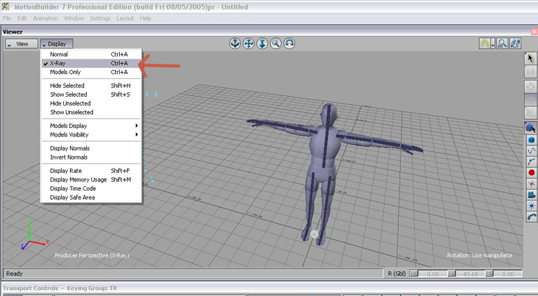This screenshot has height=296, width=538.
Task: Click the pan/travelling camera icon
Action: 248,43
